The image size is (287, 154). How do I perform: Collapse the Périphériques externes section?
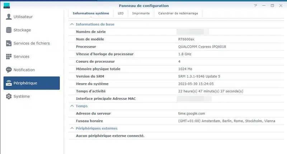click(x=72, y=128)
